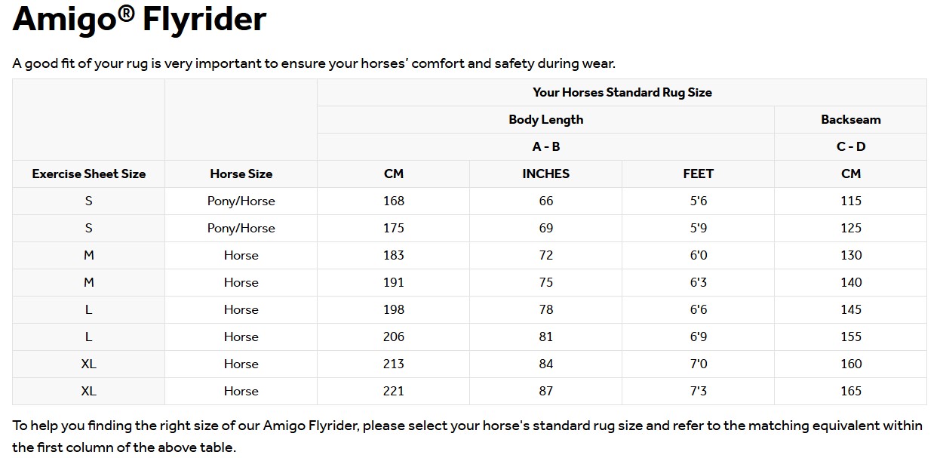The height and width of the screenshot is (458, 940).
Task: Select the 6'0 feet value cell
Action: (699, 255)
